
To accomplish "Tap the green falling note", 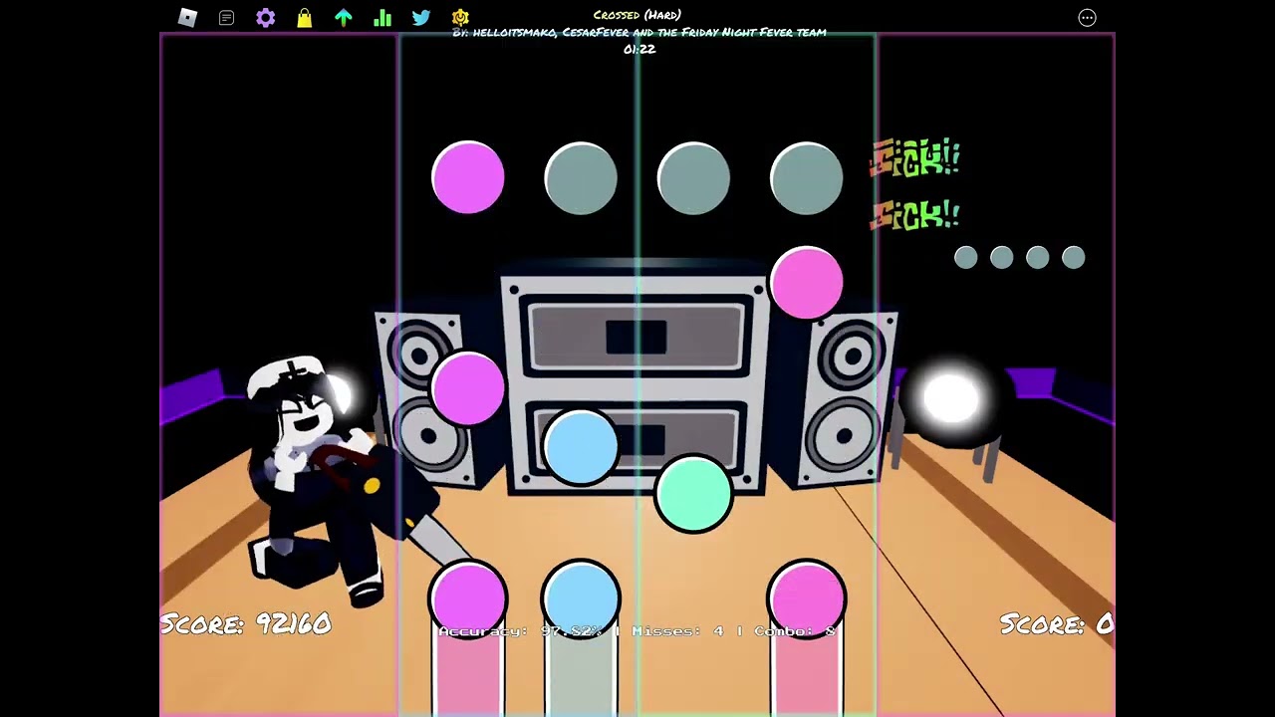I will (693, 492).
